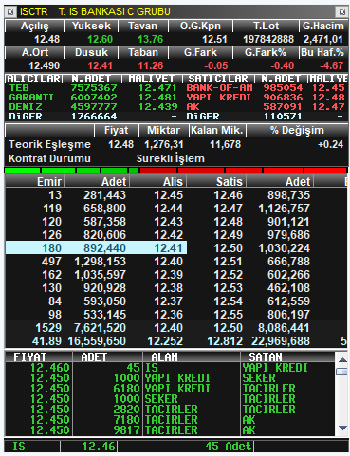Click ask price 12.46

click(x=228, y=195)
